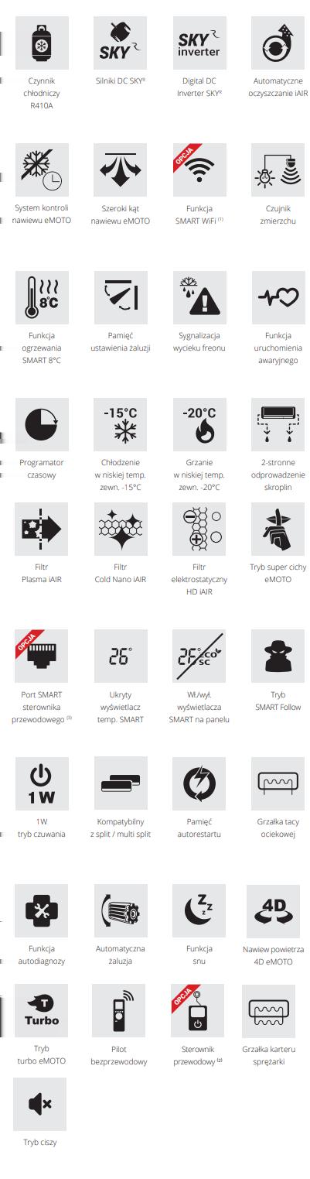Viewport: 310px width, 1179px height.
Task: Select the Programator czasowy timer icon
Action: click(42, 424)
